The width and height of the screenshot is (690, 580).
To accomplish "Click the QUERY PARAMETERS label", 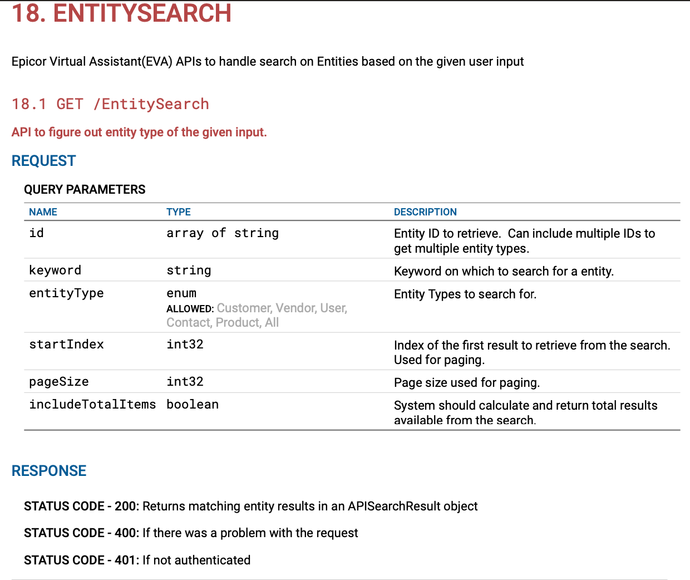I will [85, 190].
